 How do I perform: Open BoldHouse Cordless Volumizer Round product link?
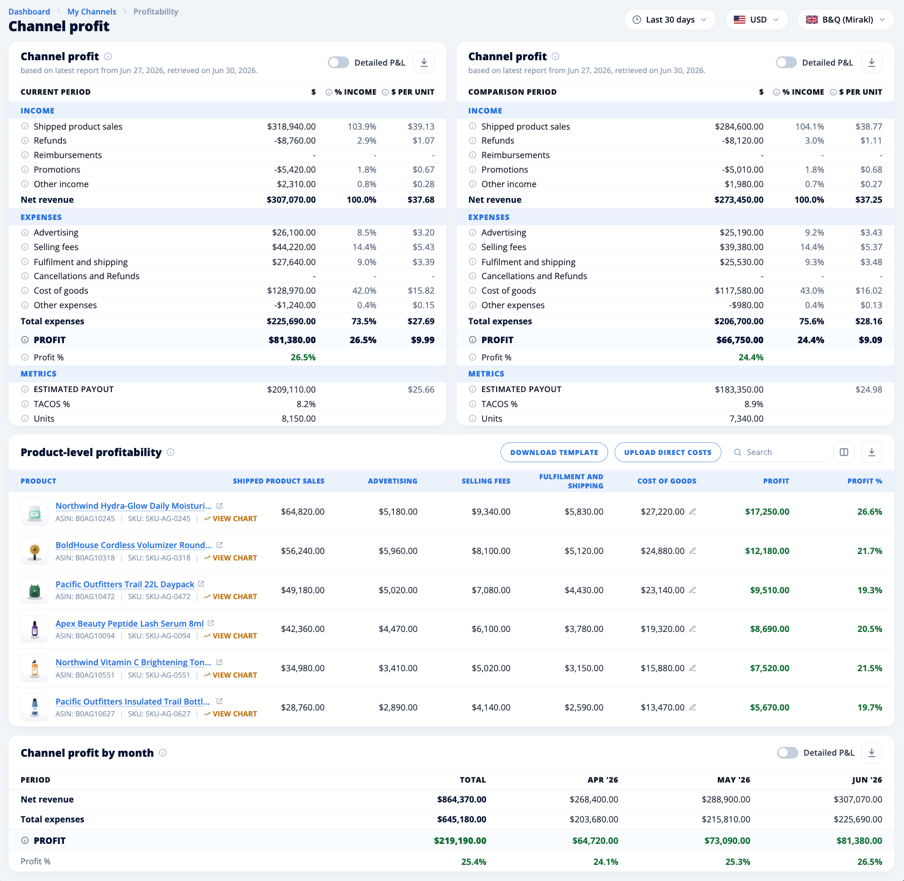(x=133, y=545)
